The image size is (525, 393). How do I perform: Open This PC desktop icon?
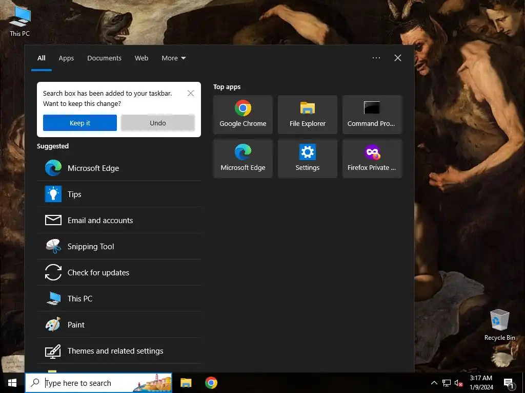[x=20, y=21]
